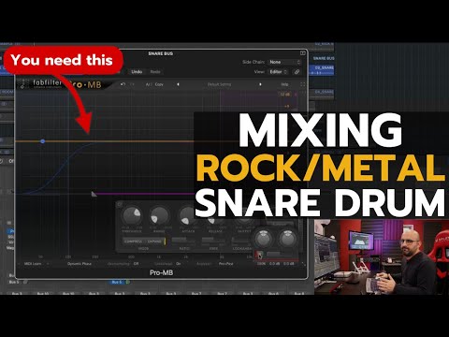The height and width of the screenshot is (337, 449).
Task: Open the dropdown arrow beside MIDI Learn
Action: [48, 264]
